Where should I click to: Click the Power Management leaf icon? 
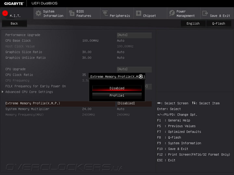pyautogui.click(x=172, y=13)
